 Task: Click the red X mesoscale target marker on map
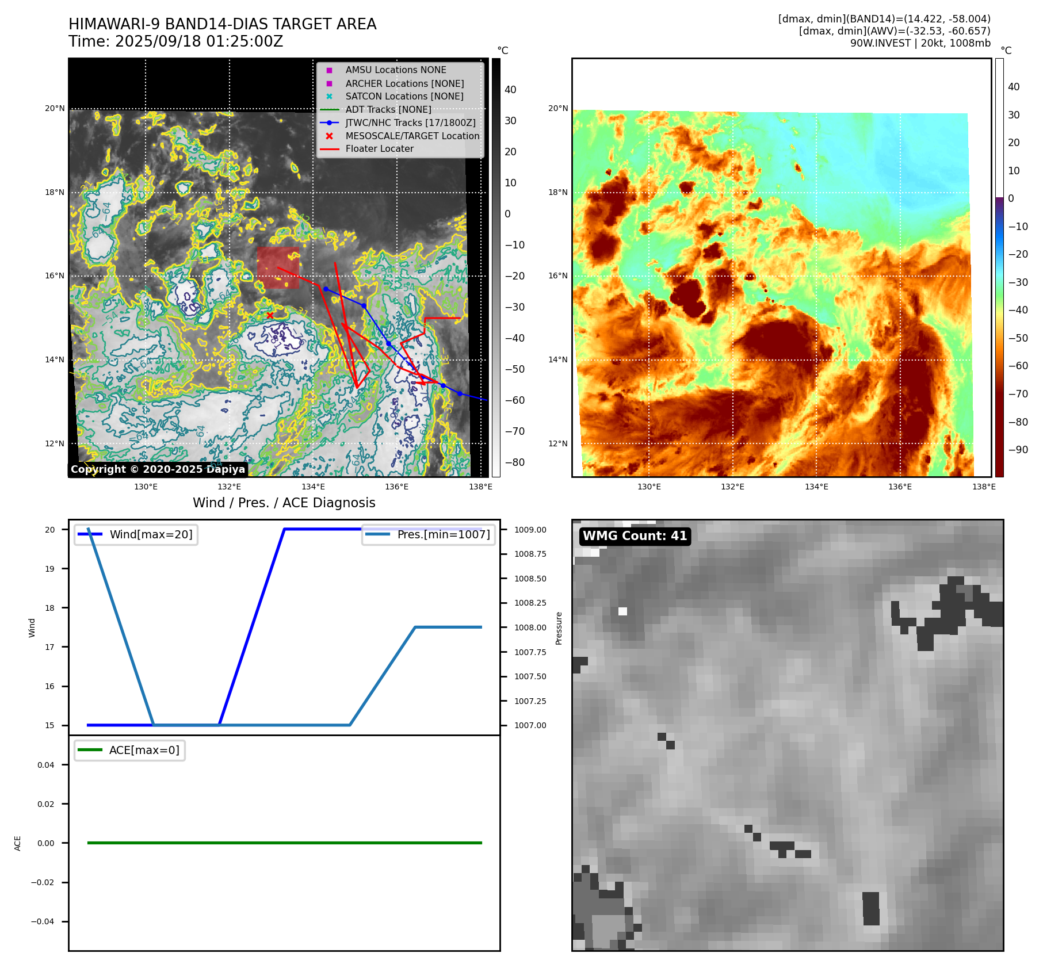[x=270, y=315]
